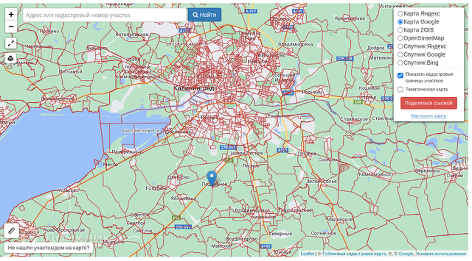Print the map with printer icon
The height and width of the screenshot is (261, 472).
point(11,58)
